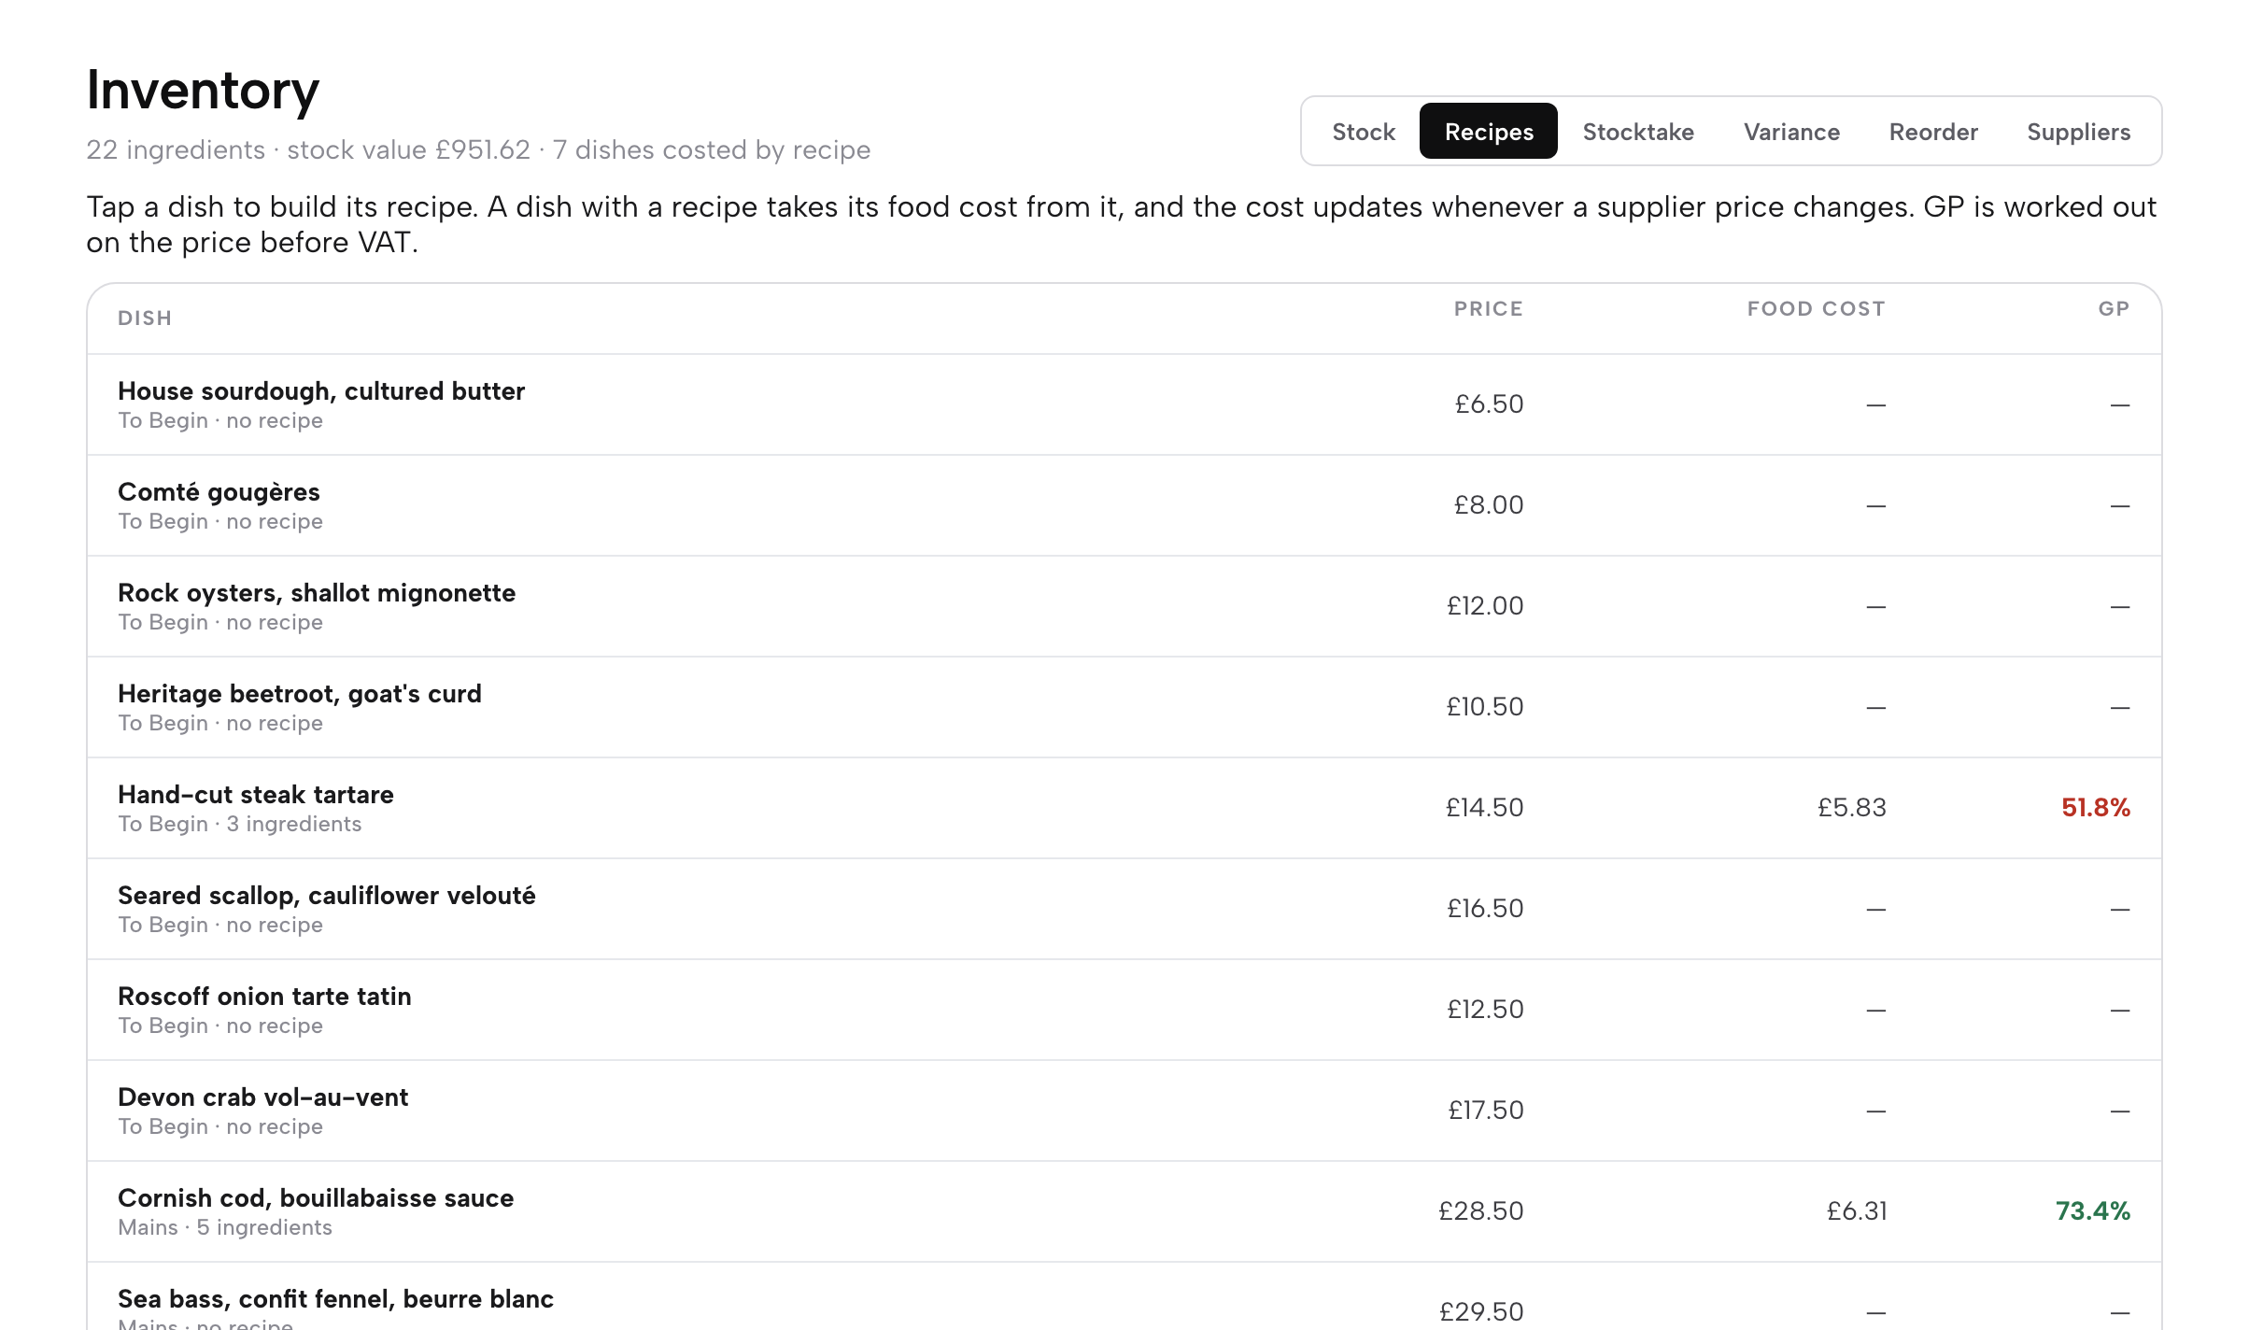Tap Seared scallop, cauliflower velouté dish

pyautogui.click(x=1124, y=909)
